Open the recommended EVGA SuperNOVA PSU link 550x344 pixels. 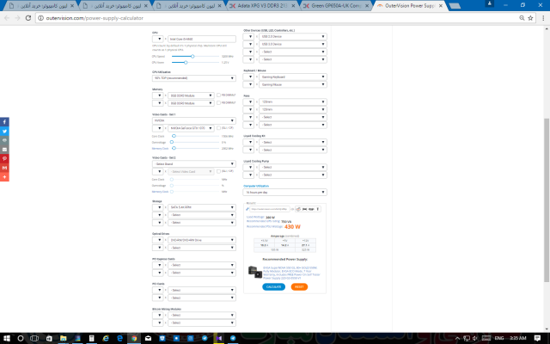[x=292, y=273]
